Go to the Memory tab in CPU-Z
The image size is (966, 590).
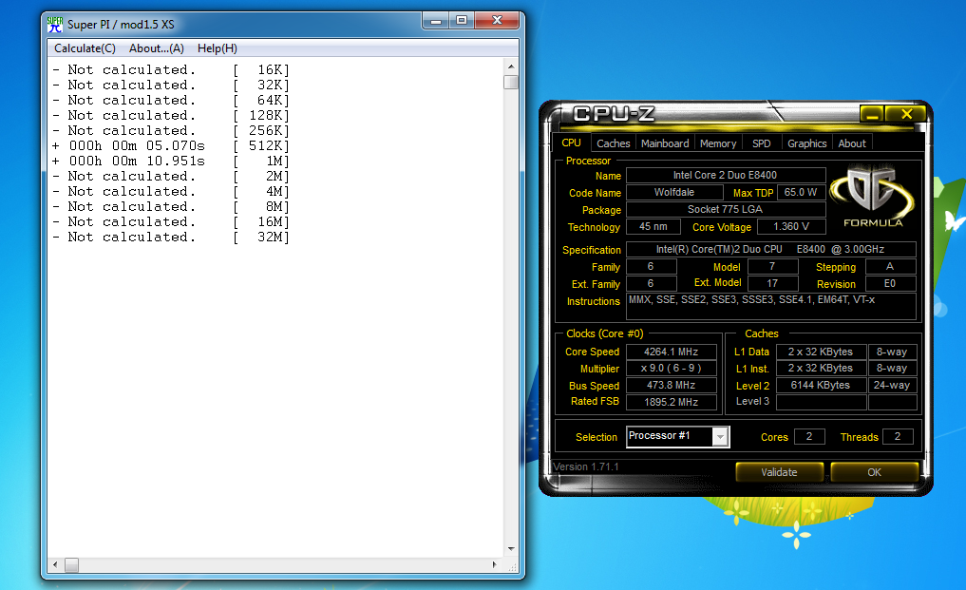(717, 143)
